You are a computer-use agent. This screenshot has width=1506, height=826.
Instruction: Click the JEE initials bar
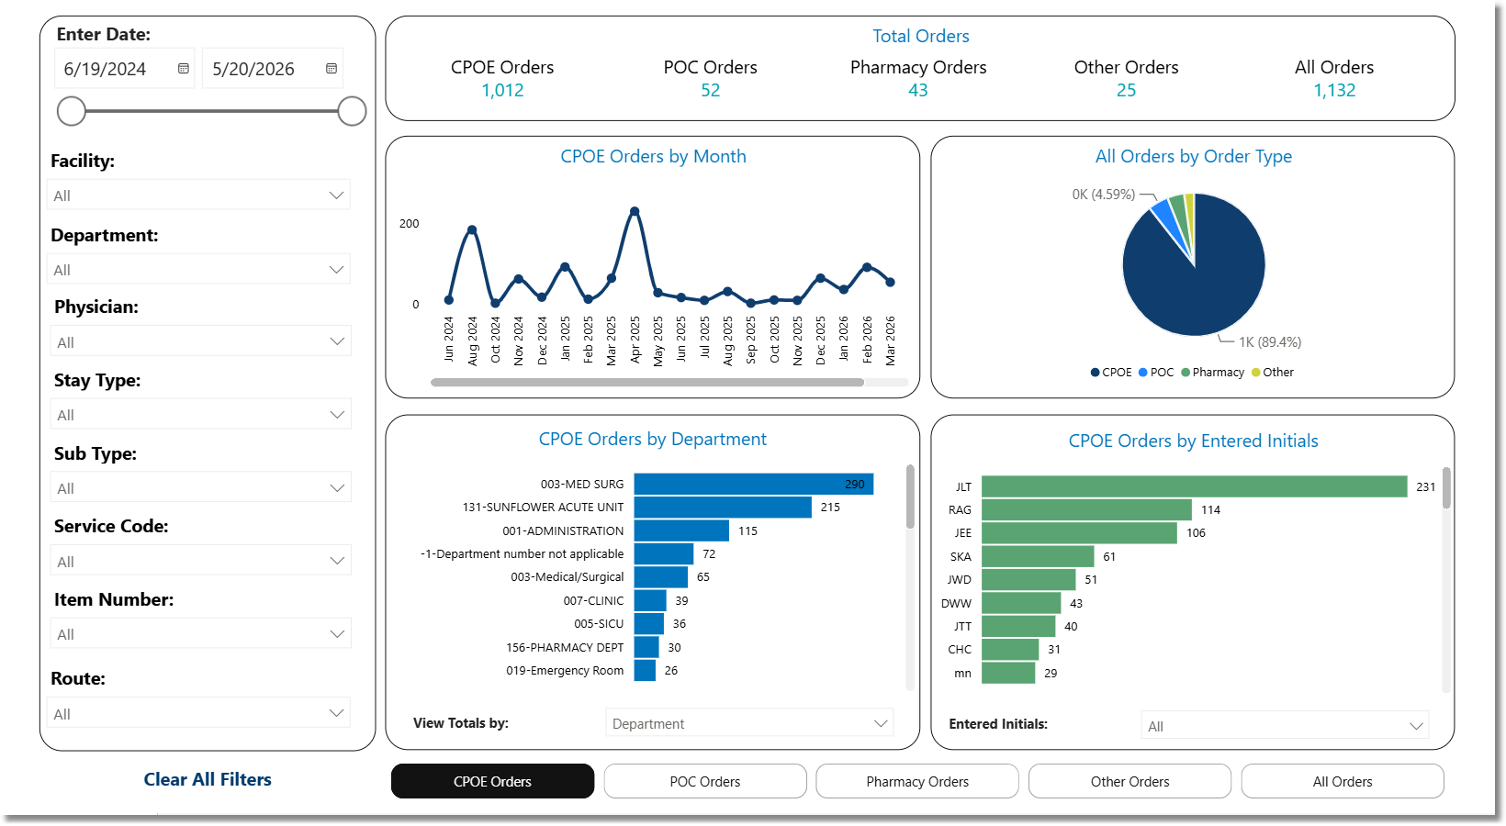click(1079, 532)
